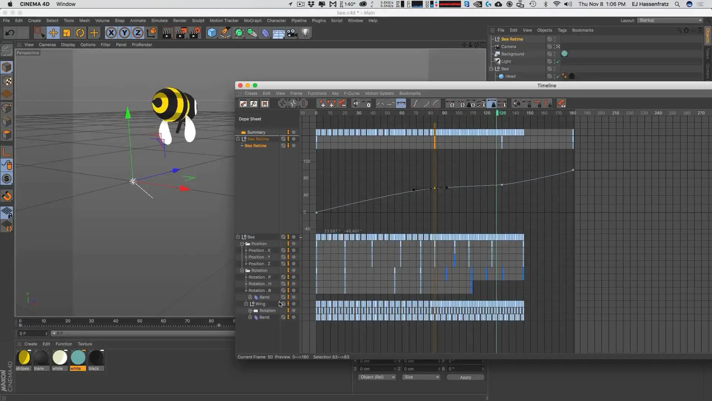
Task: Open Dropbox menu bar icon
Action: pos(311,4)
